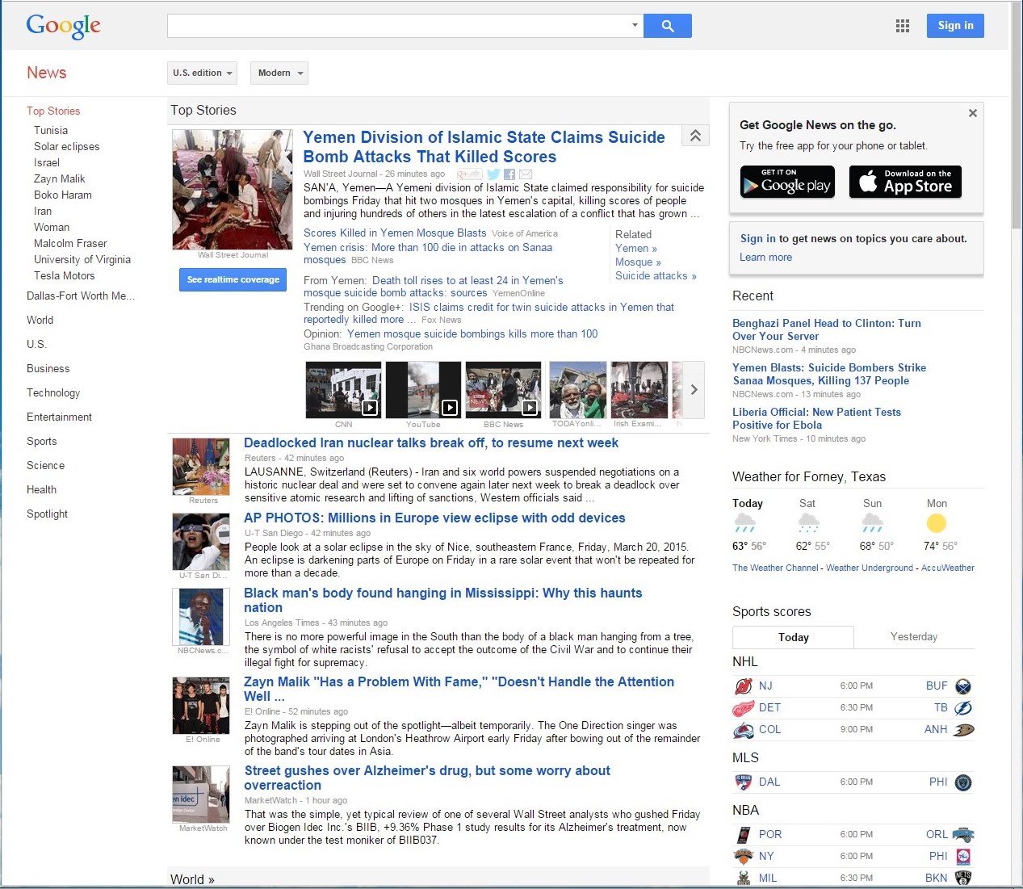Open the Modern layout dropdown
The width and height of the screenshot is (1023, 889).
[279, 73]
